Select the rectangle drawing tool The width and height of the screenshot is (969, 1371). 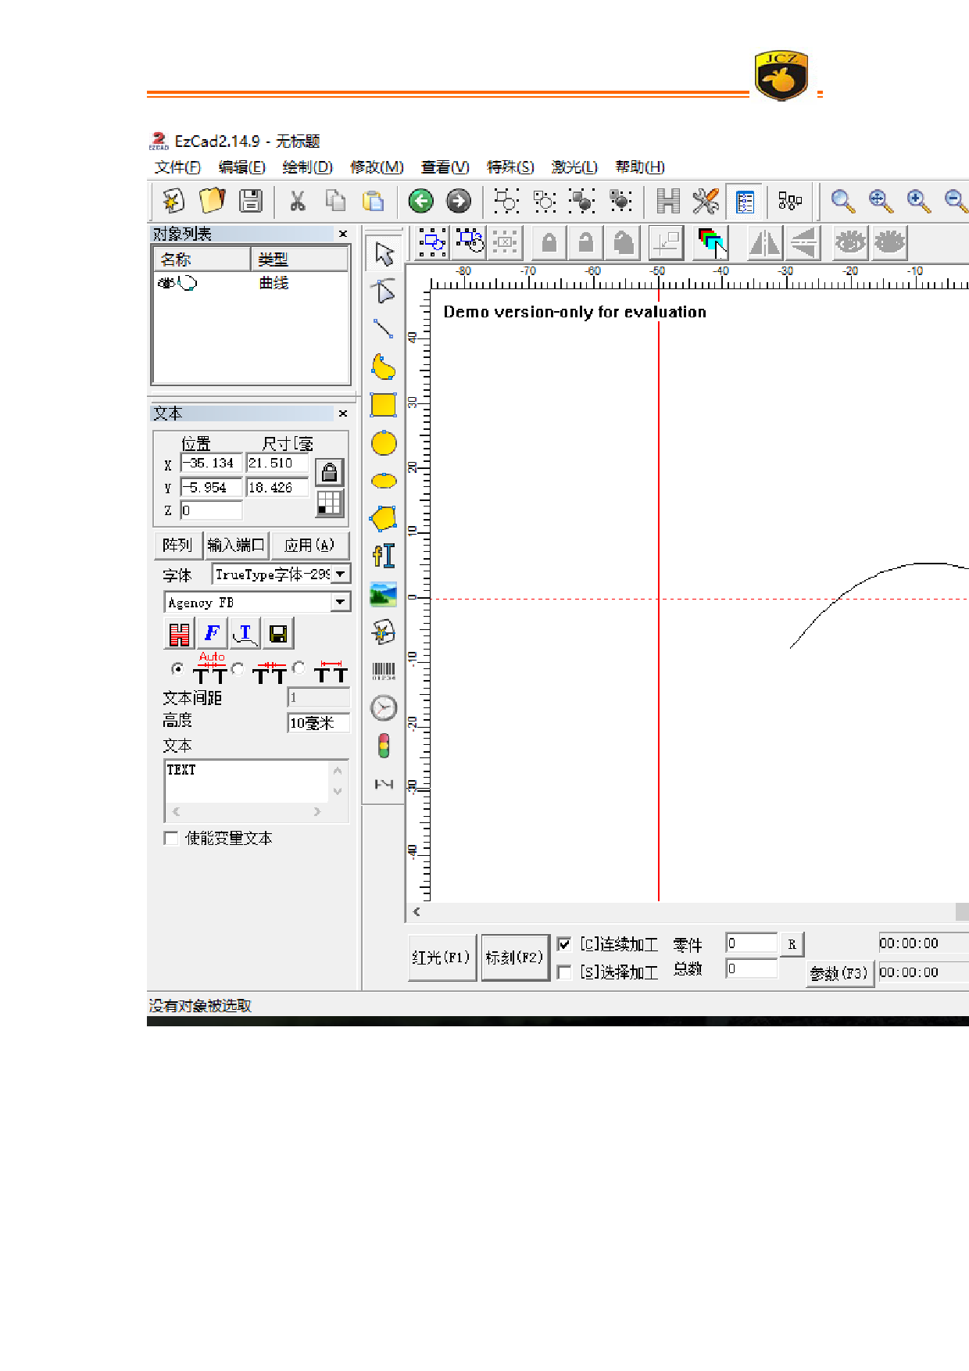click(x=383, y=405)
